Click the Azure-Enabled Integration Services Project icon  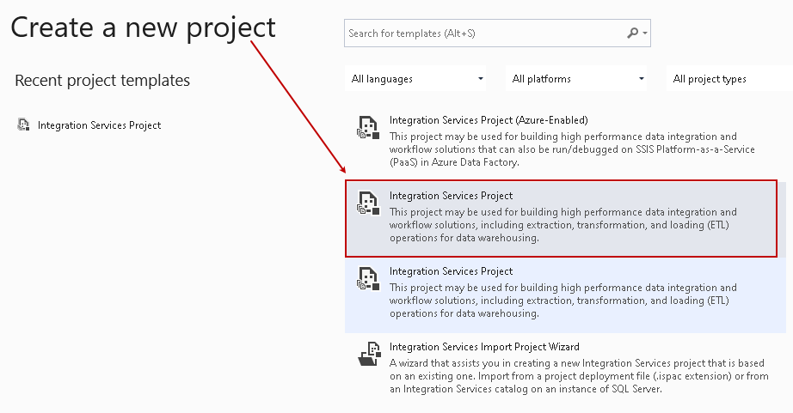point(368,128)
